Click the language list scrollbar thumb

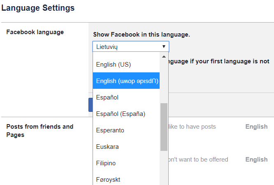(164, 127)
